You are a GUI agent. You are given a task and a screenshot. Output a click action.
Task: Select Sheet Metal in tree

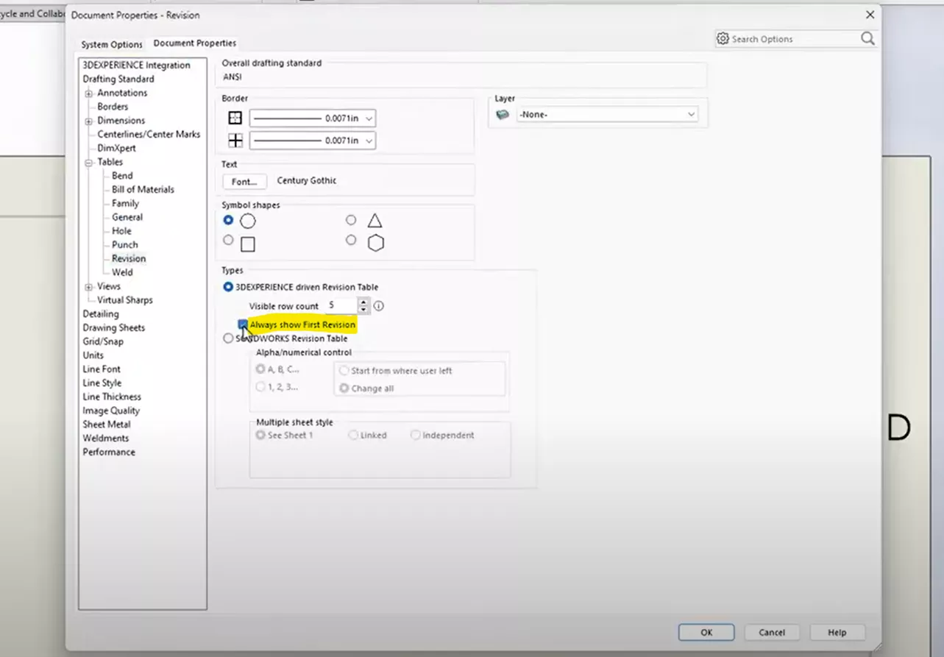[x=106, y=425]
